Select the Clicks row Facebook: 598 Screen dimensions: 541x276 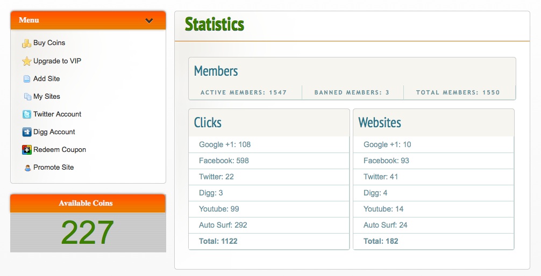coord(269,161)
